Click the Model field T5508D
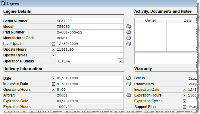The image size is (200, 114). [90, 27]
